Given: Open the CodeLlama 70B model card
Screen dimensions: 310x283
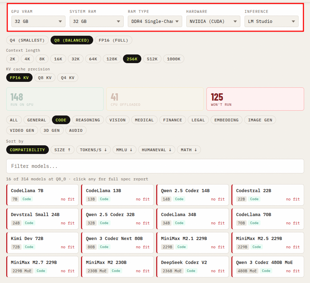Looking at the screenshot, I should click(x=268, y=219).
